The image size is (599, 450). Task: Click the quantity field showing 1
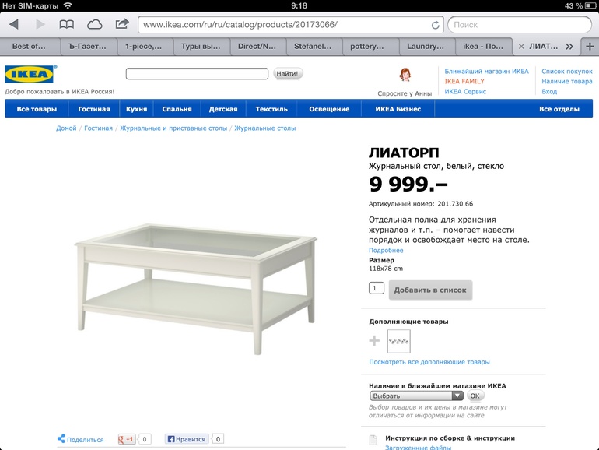click(377, 288)
